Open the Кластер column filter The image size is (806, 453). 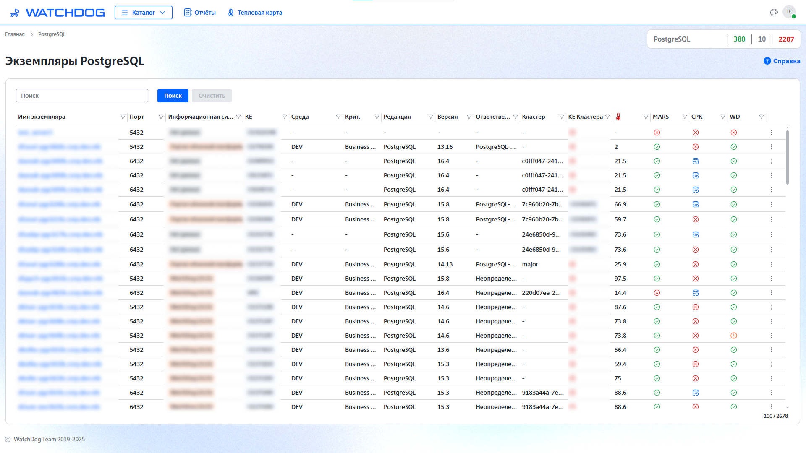point(561,117)
